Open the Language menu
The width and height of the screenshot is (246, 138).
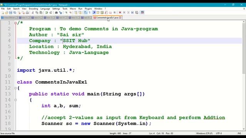[x=45, y=8]
